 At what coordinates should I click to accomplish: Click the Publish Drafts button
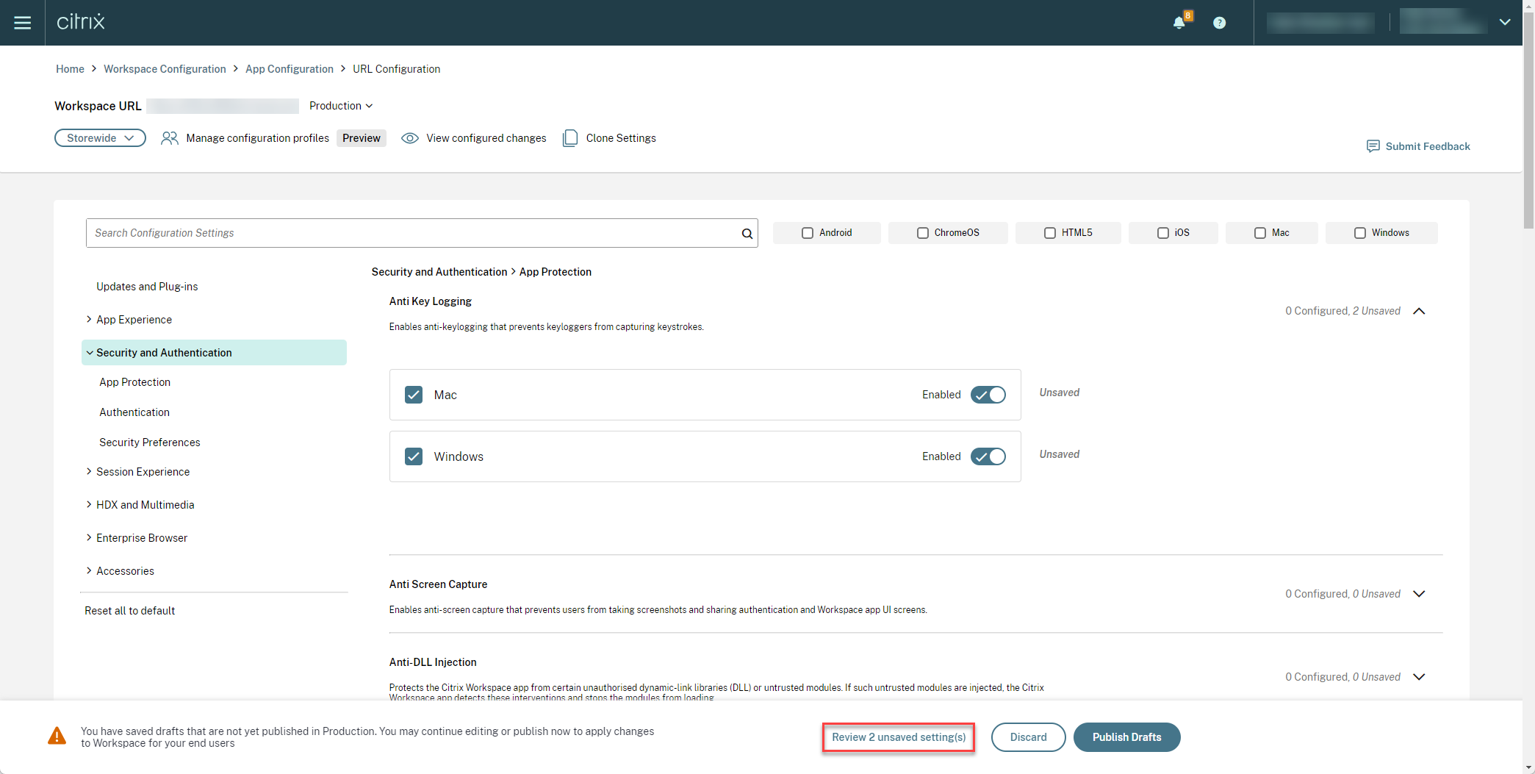pos(1126,737)
